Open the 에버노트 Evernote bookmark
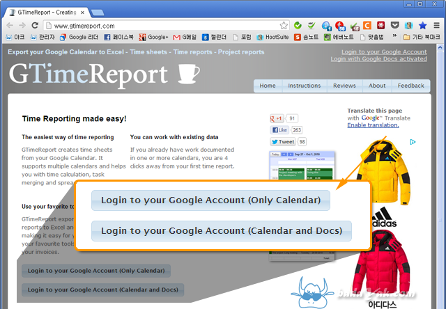 [x=339, y=37]
